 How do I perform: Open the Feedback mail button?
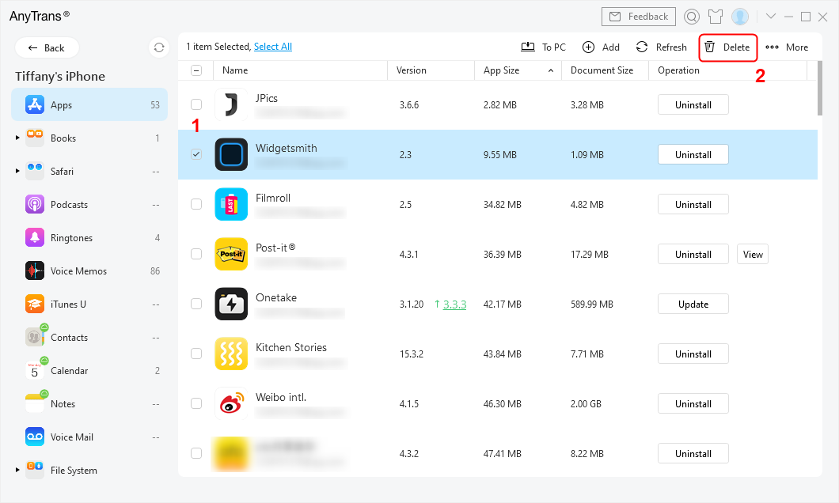tap(638, 17)
